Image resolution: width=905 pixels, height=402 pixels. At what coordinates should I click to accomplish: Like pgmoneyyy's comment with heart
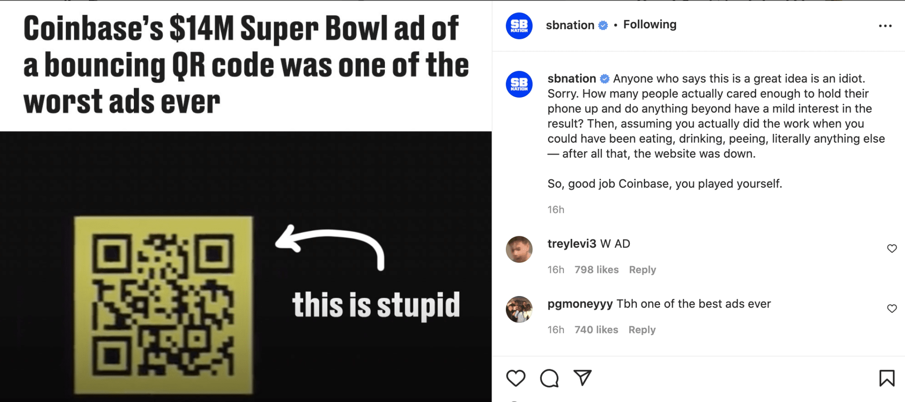(892, 309)
